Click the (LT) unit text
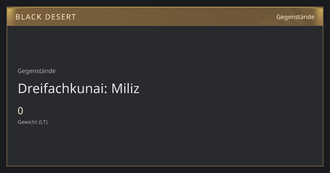 click(43, 122)
